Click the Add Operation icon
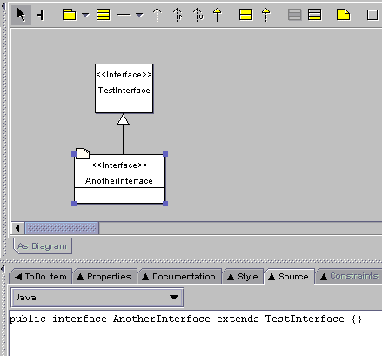The image size is (382, 356). pyautogui.click(x=315, y=15)
